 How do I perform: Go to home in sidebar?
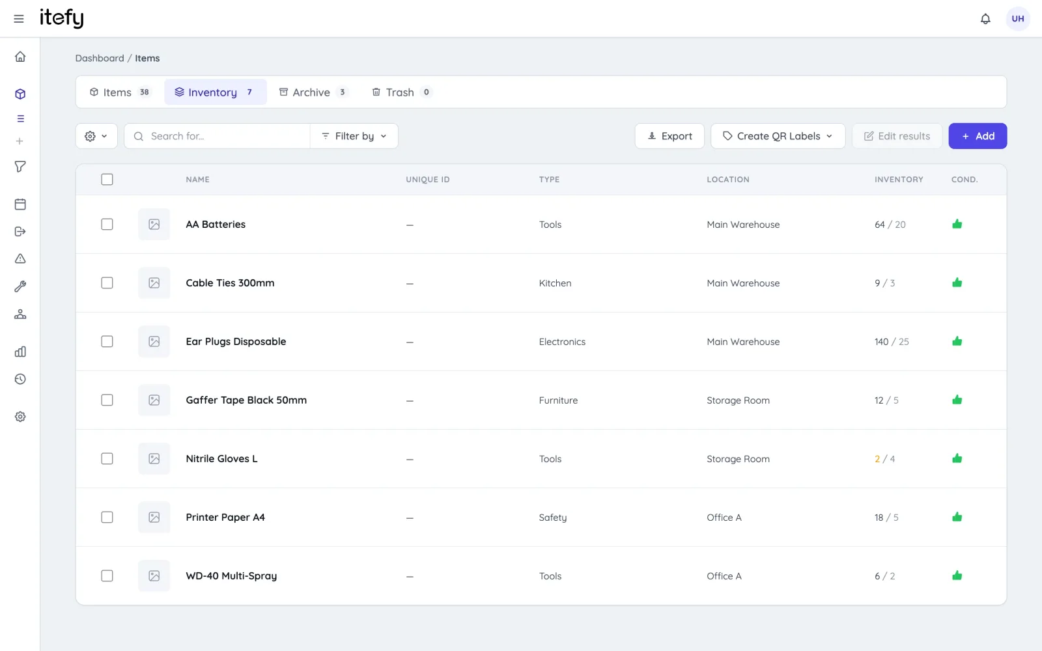point(20,57)
